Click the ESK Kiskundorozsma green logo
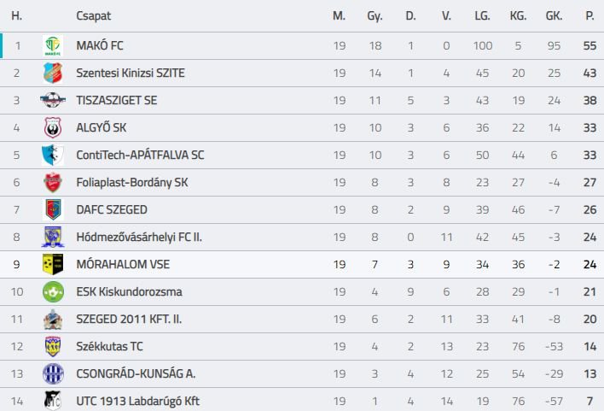The image size is (604, 411). coord(53,292)
